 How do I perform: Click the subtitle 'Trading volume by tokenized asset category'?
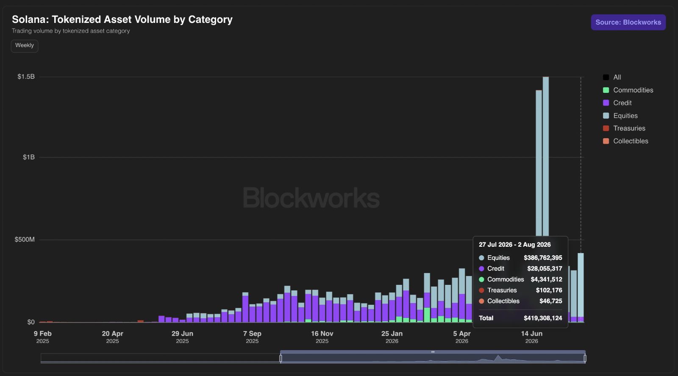tap(71, 31)
